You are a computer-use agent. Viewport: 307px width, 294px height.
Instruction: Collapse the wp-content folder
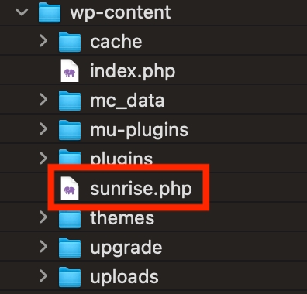22,12
